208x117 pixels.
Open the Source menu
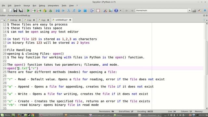tap(27, 6)
